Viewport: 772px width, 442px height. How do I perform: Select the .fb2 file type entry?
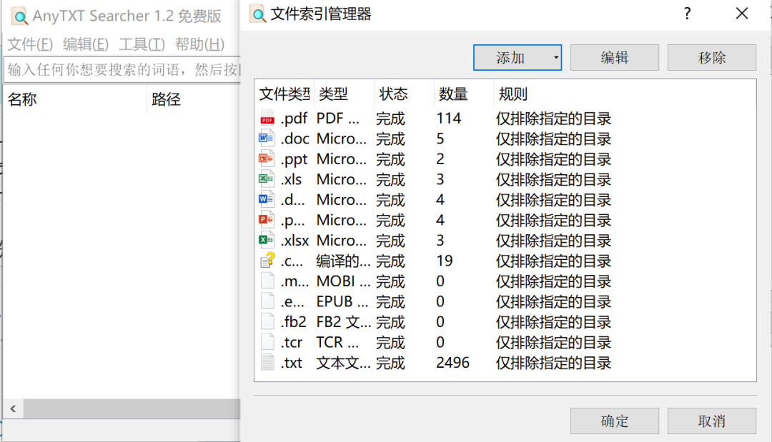tap(294, 322)
